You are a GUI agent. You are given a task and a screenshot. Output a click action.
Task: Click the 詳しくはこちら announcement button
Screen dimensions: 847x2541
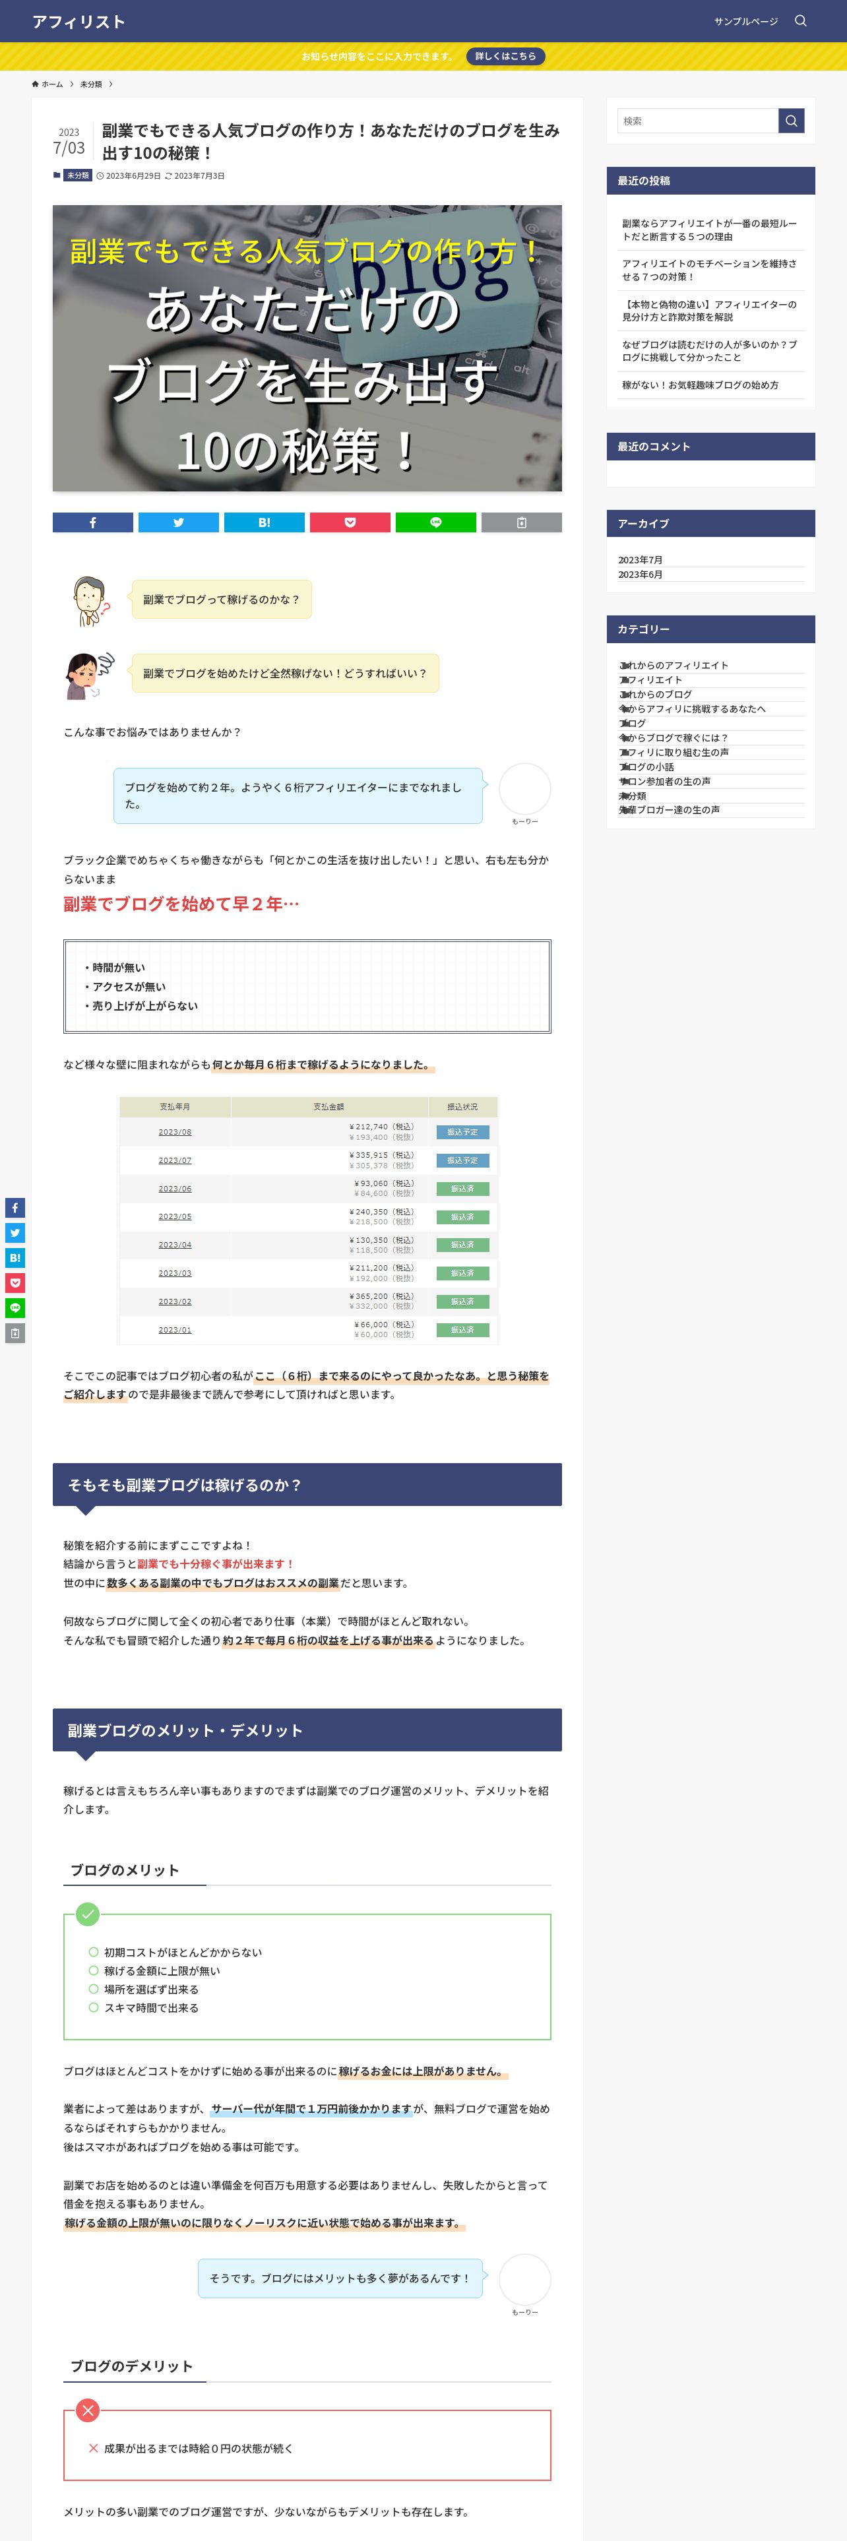click(506, 56)
